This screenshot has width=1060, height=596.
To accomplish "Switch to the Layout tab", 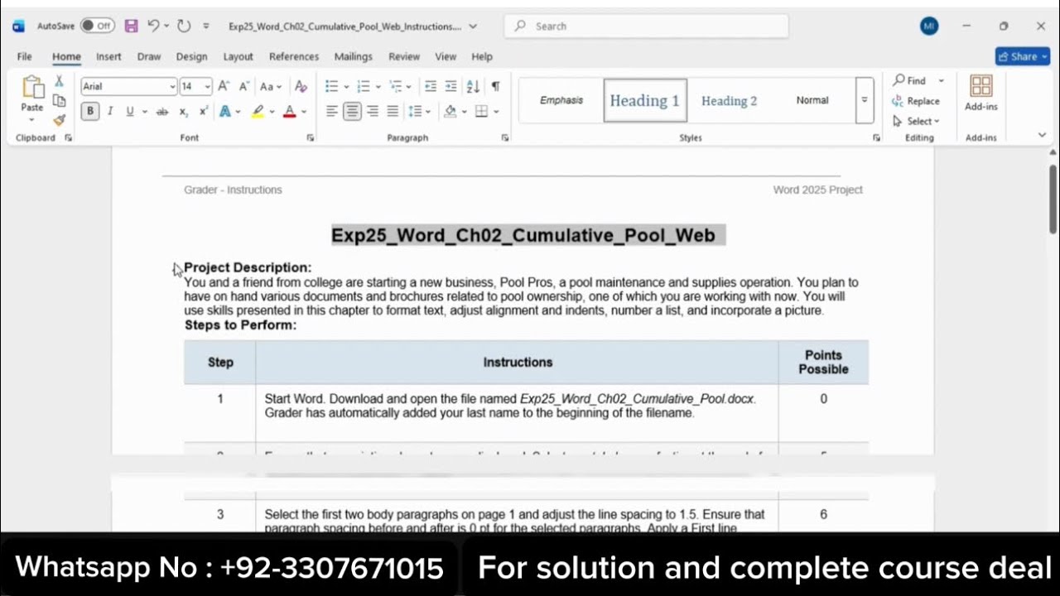I will coord(238,56).
